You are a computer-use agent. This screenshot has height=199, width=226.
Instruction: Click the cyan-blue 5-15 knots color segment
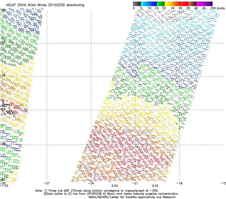(x=149, y=4)
